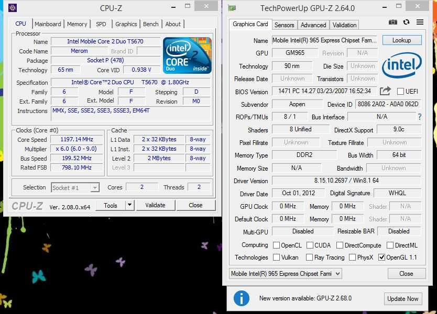This screenshot has width=437, height=314.
Task: Click the Digital Signature value WHQL
Action: [x=397, y=193]
